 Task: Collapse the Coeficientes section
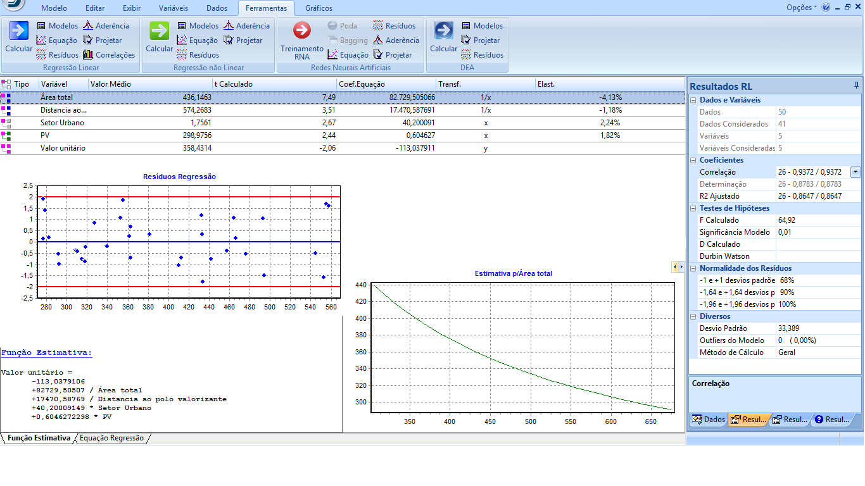tap(693, 160)
